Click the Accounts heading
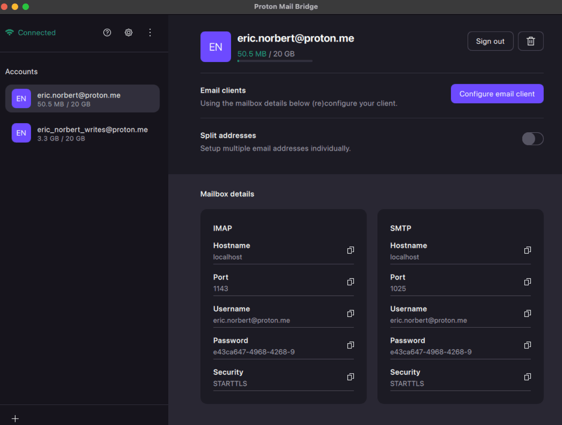 21,72
